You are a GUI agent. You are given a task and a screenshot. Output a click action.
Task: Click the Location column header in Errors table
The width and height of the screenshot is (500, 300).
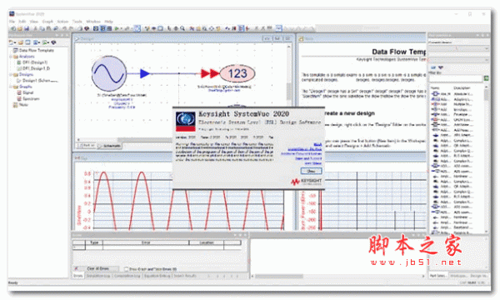pos(207,242)
